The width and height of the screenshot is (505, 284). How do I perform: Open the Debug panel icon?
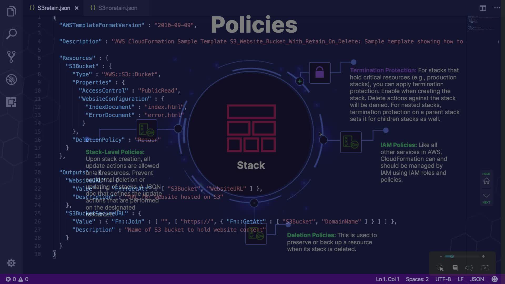[11, 79]
